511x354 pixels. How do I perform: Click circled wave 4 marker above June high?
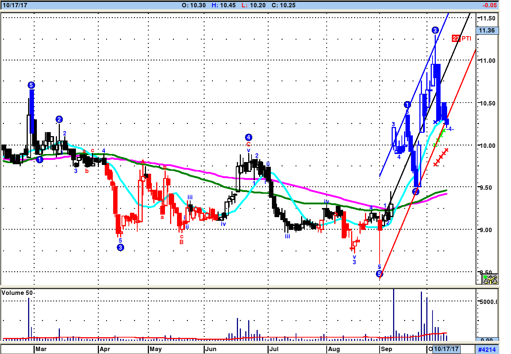pyautogui.click(x=249, y=138)
